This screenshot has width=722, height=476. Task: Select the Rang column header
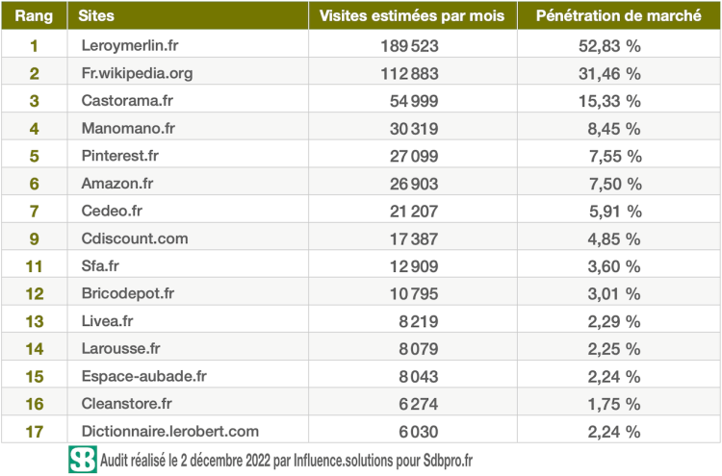(34, 17)
